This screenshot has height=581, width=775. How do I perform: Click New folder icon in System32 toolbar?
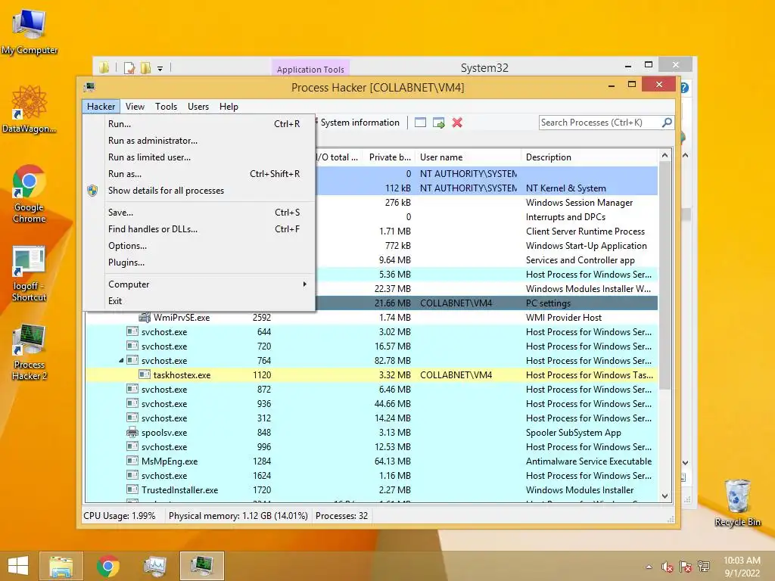tap(145, 67)
